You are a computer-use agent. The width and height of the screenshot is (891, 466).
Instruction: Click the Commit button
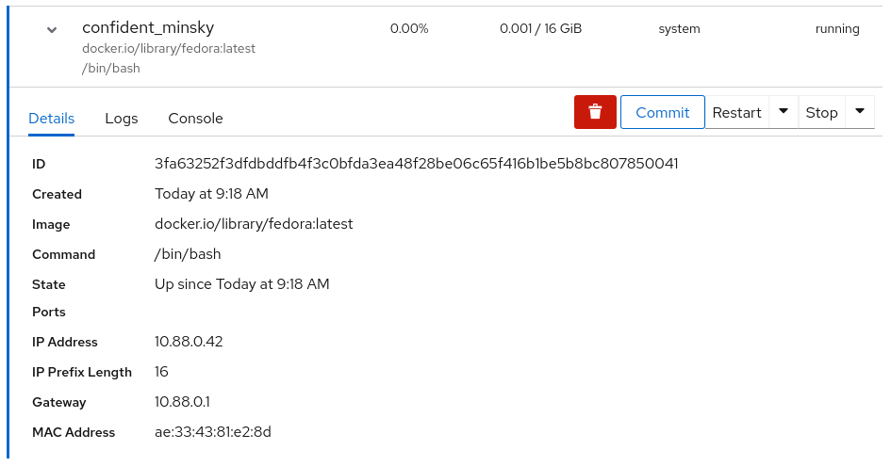(x=663, y=112)
